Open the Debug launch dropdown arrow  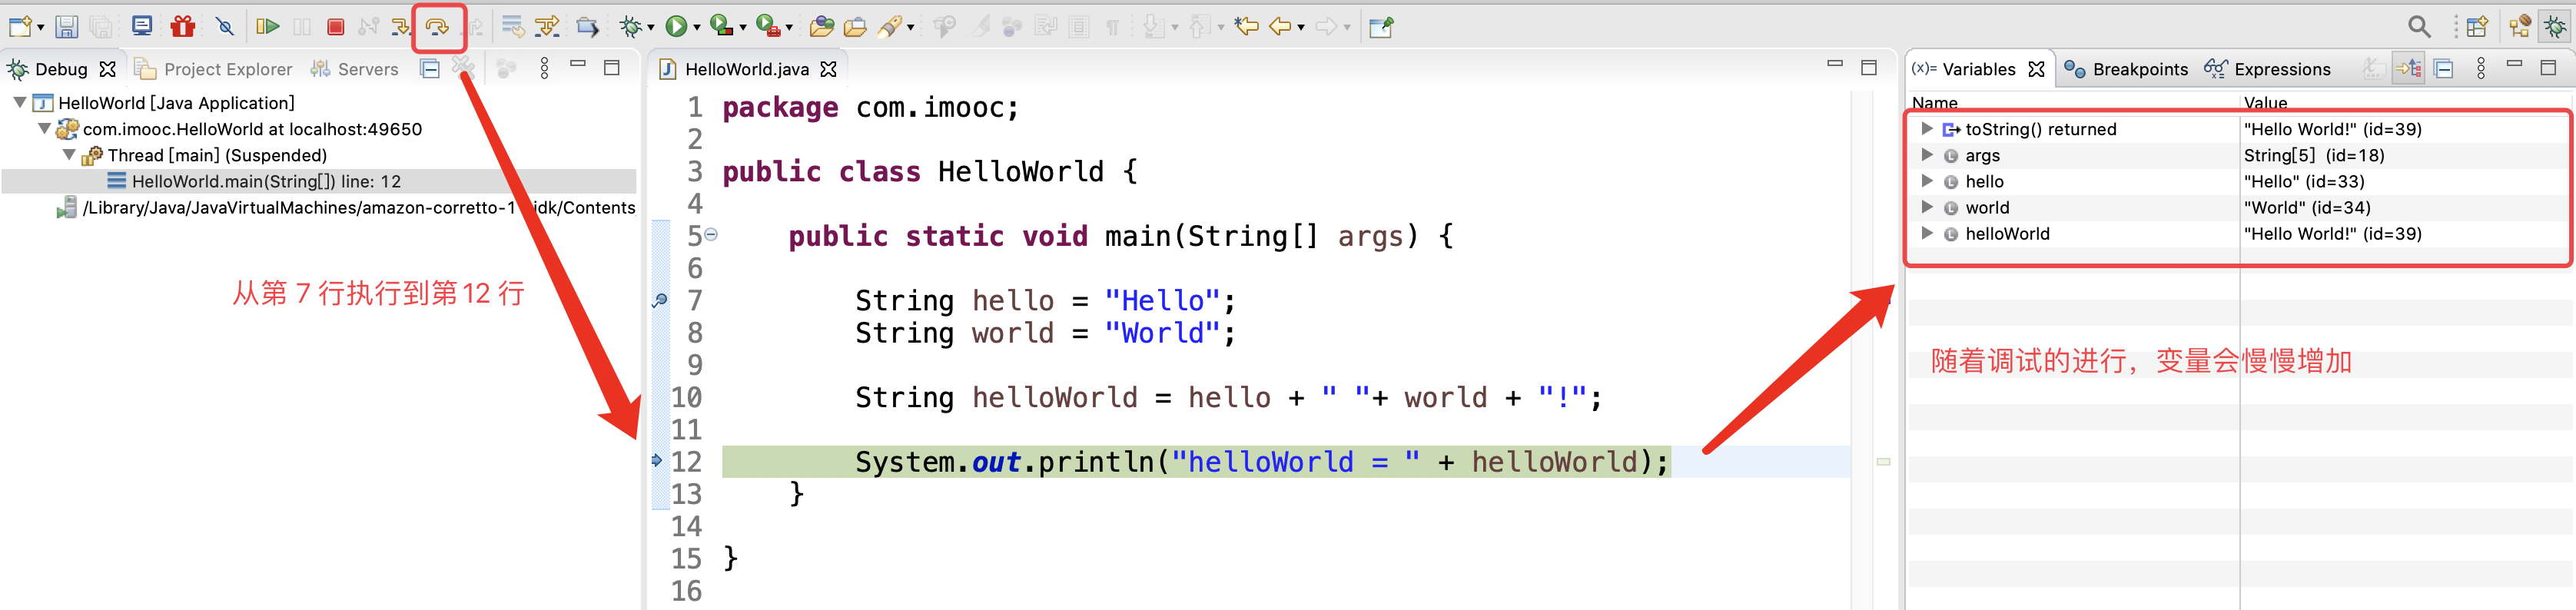click(650, 28)
